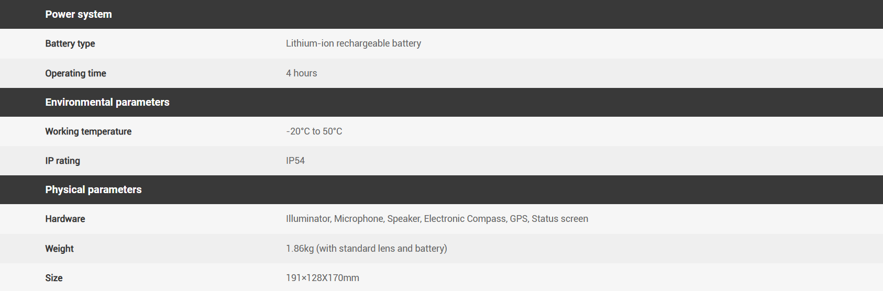
Task: Select the Hardware row label
Action: click(65, 219)
